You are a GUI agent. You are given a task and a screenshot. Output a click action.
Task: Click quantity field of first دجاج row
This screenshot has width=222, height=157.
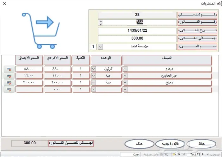(81, 69)
